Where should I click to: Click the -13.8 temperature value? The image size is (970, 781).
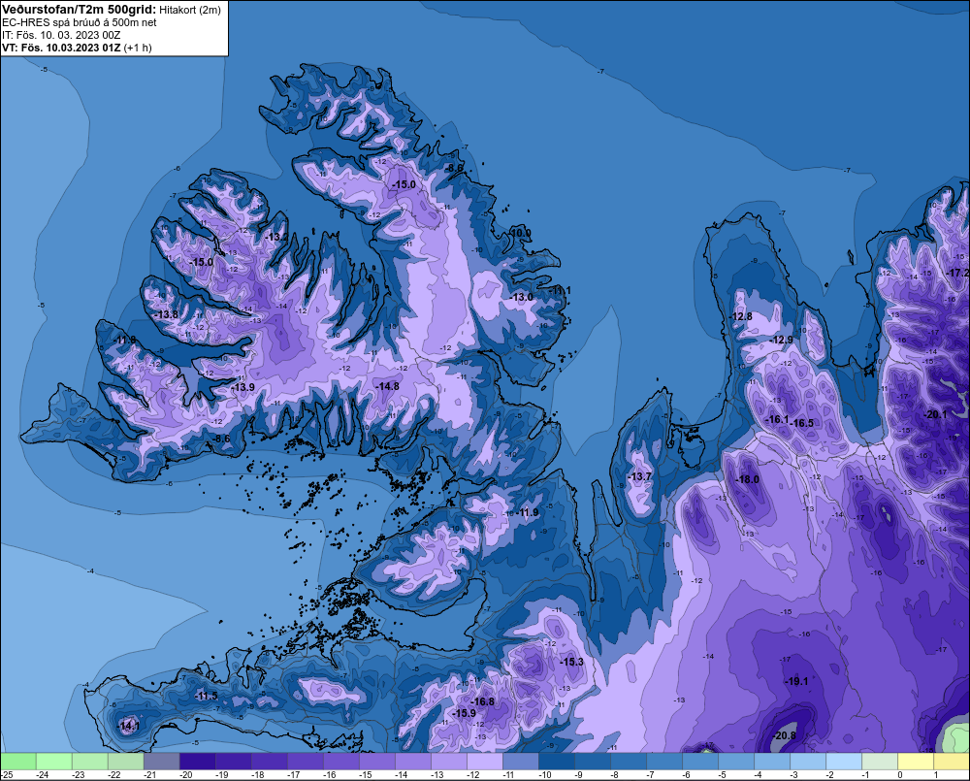tap(165, 314)
